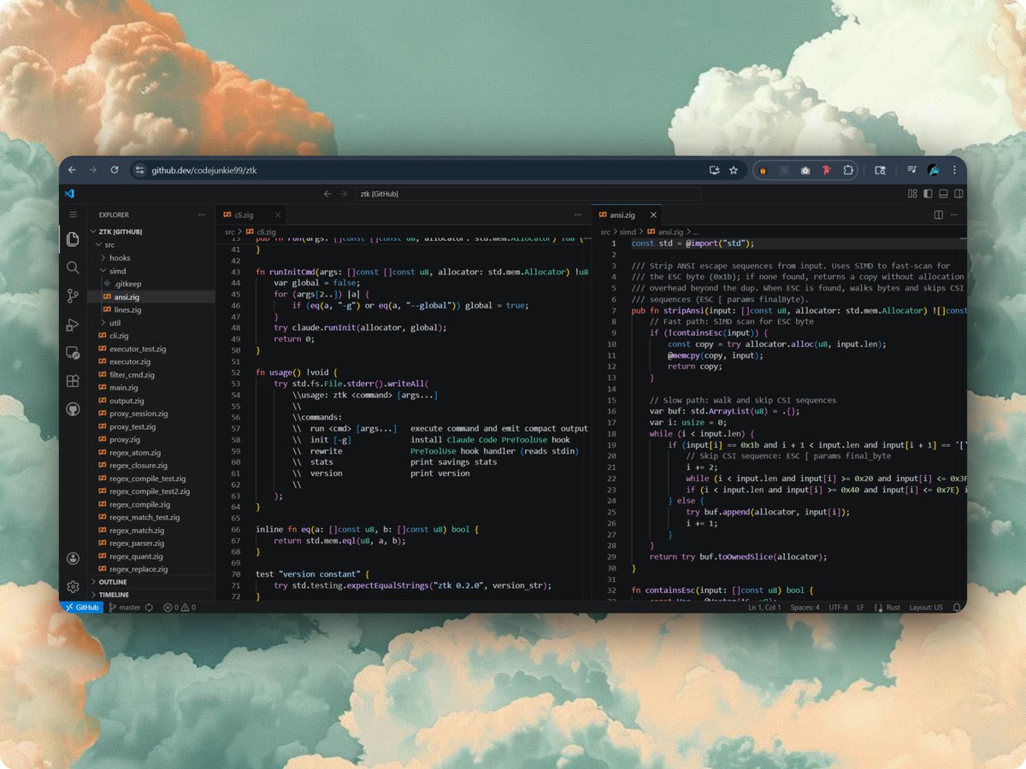Collapse the simd folder

pyautogui.click(x=120, y=270)
